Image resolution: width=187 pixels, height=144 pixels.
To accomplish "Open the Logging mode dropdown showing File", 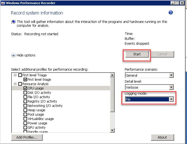I will [149, 99].
